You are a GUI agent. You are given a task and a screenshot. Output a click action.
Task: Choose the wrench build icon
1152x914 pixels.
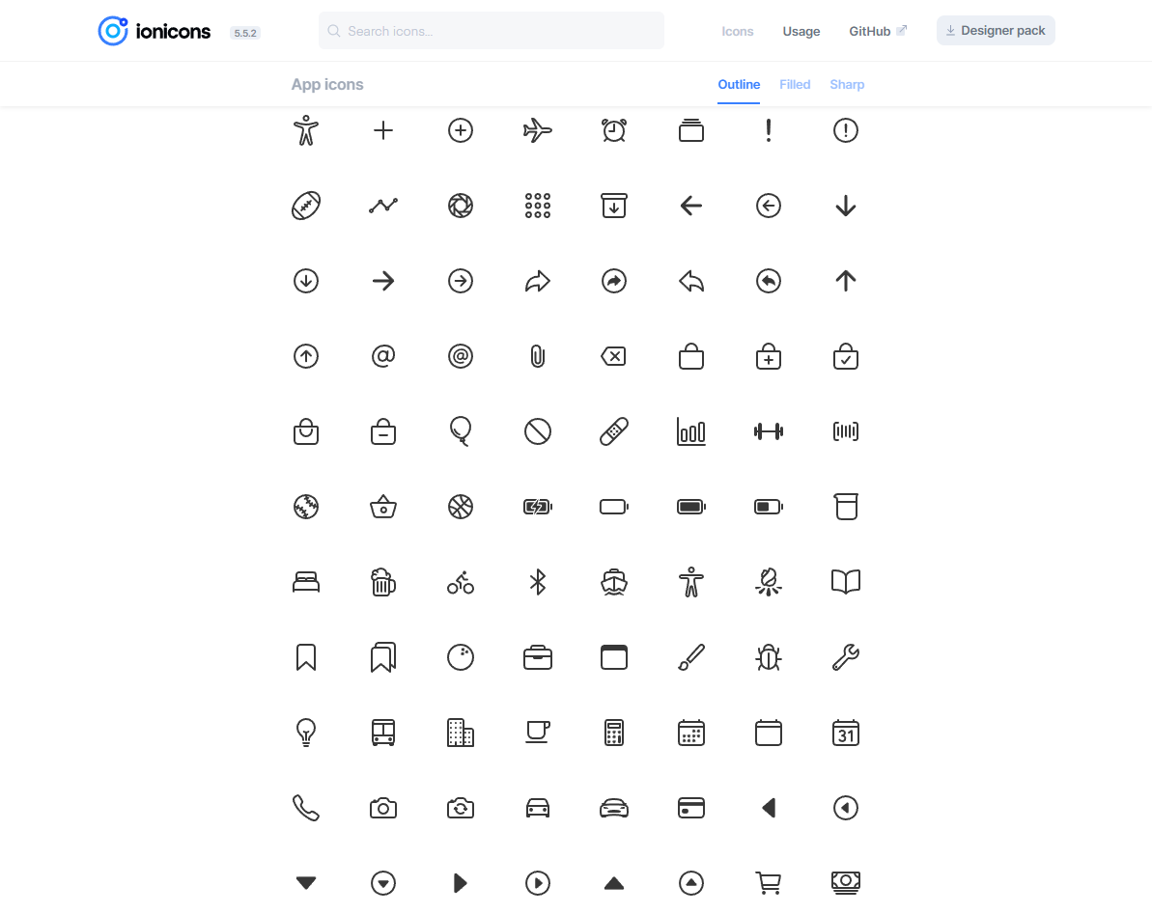tap(846, 657)
